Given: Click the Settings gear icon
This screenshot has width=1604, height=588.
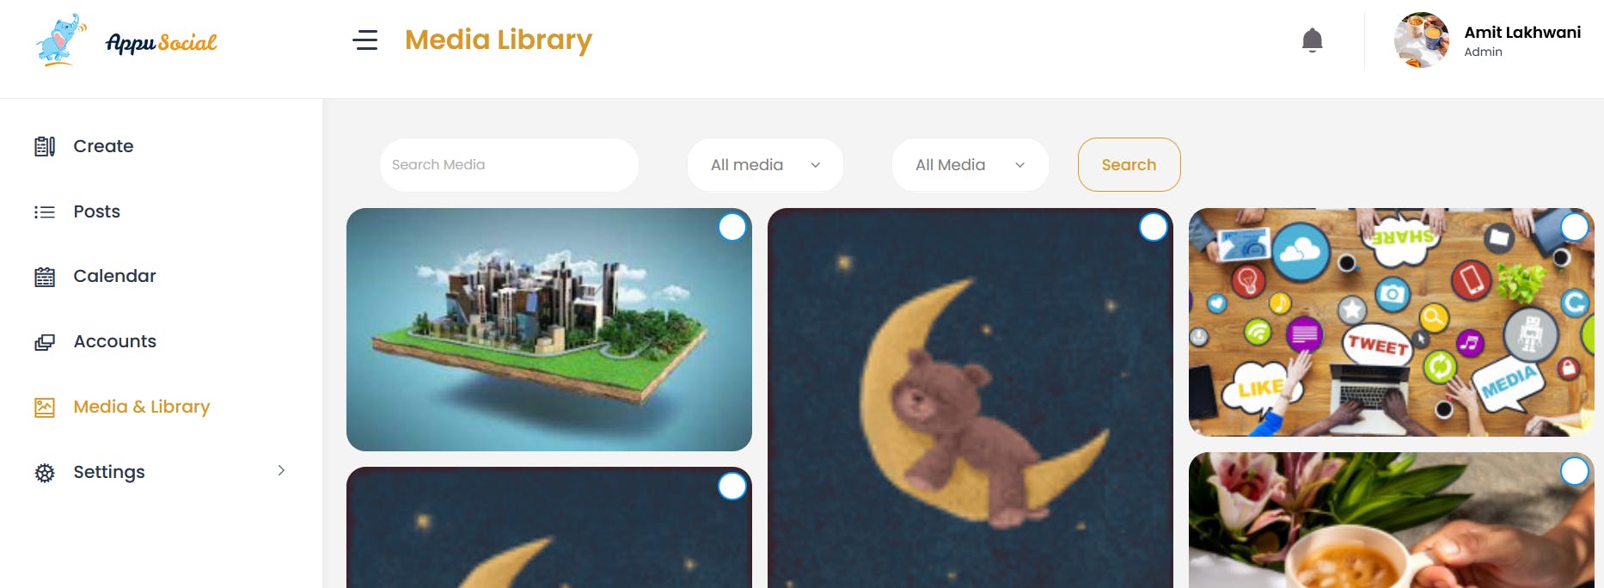Looking at the screenshot, I should (x=45, y=473).
